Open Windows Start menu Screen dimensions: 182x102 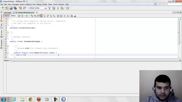pyautogui.click(x=3, y=99)
